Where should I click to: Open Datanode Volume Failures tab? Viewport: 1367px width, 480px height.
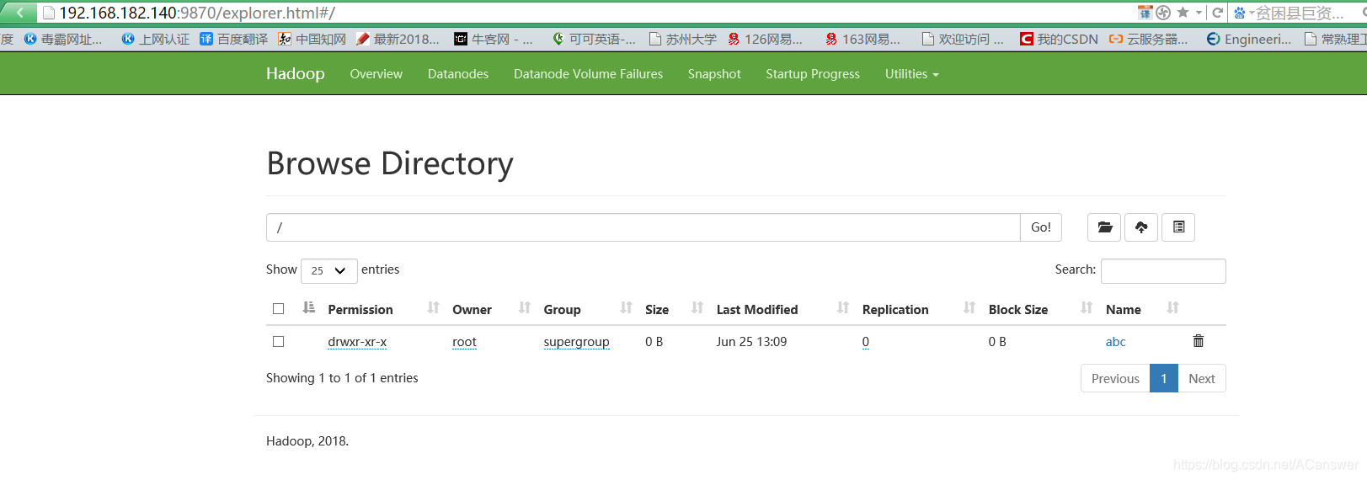pyautogui.click(x=589, y=74)
